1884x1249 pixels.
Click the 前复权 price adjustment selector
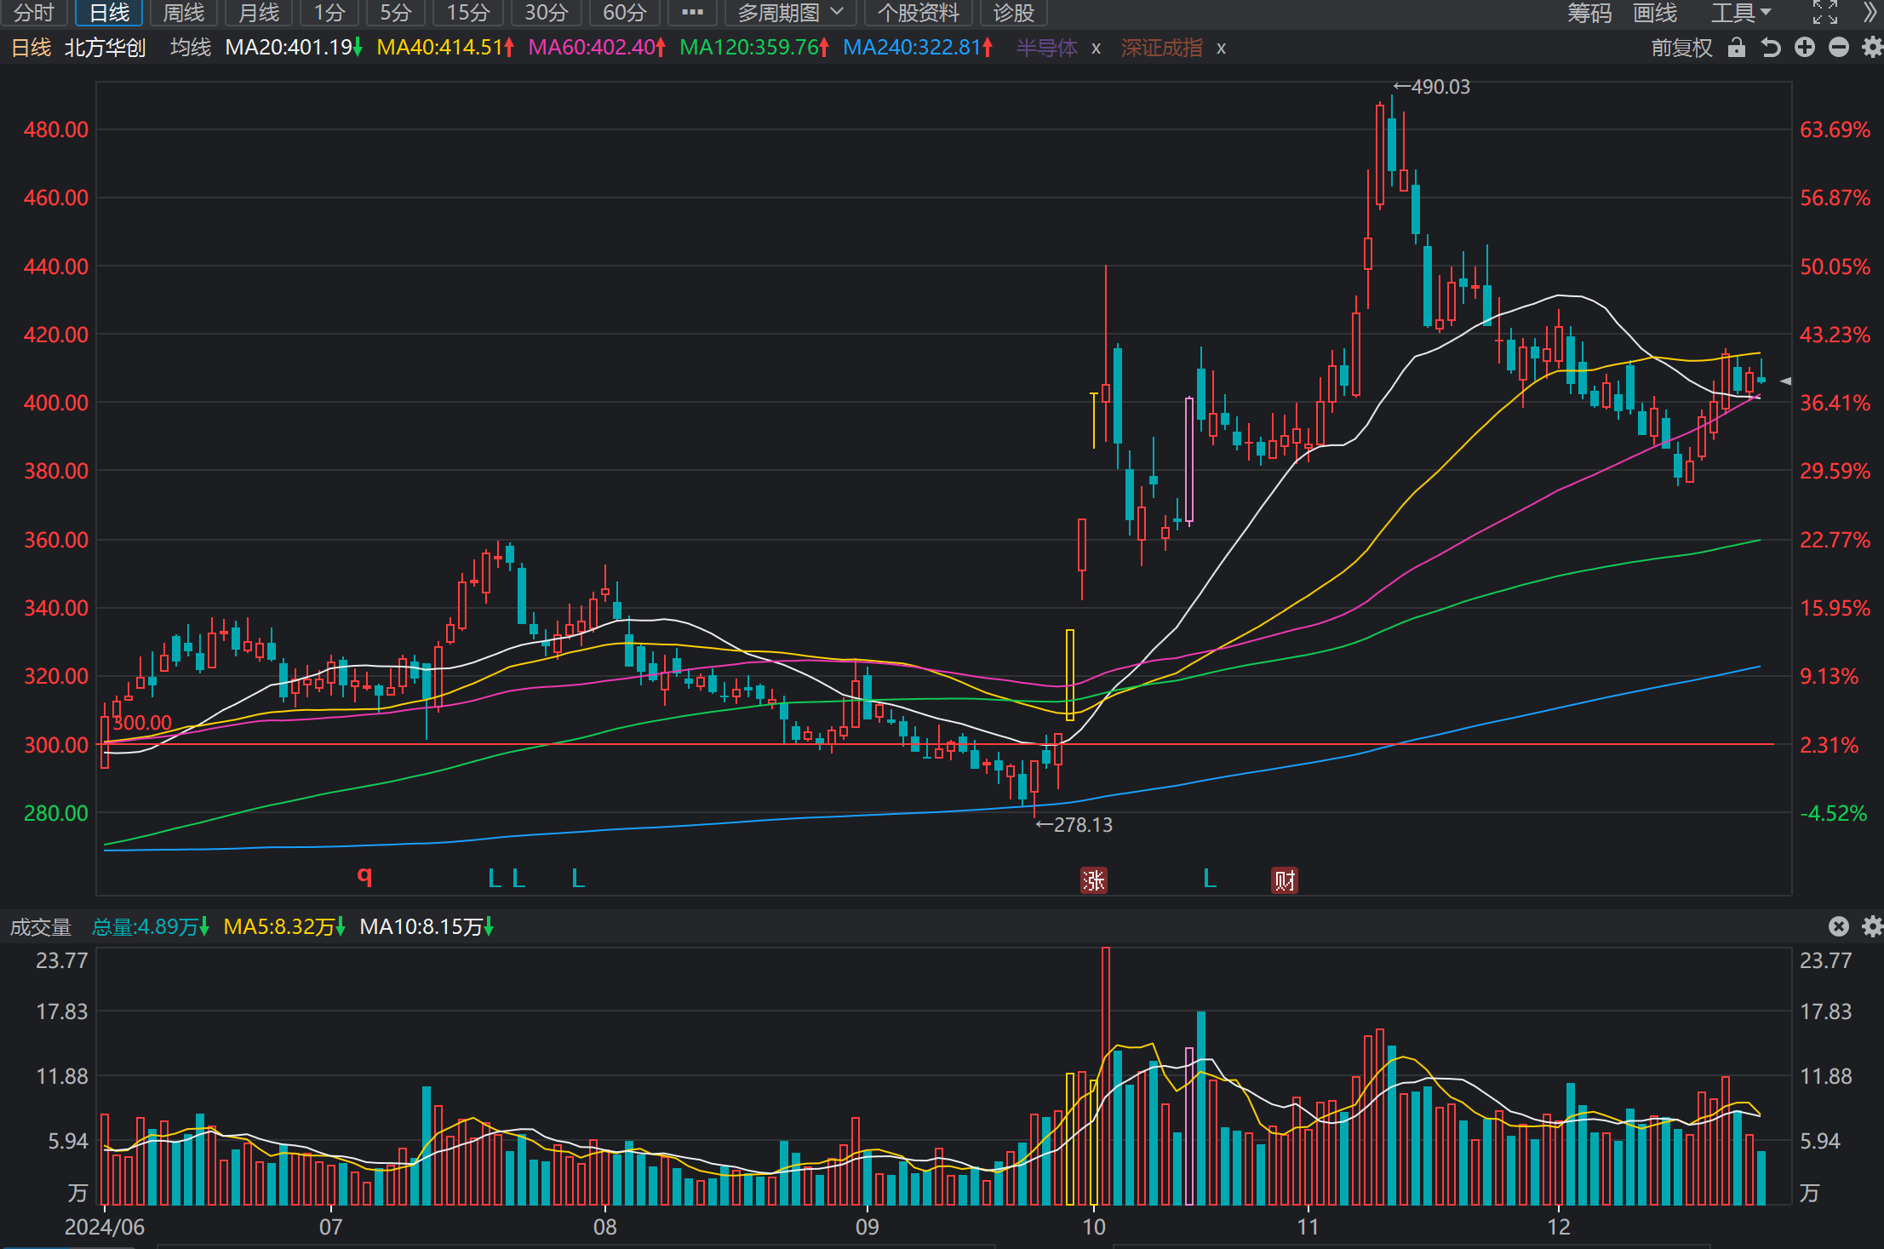(1681, 48)
